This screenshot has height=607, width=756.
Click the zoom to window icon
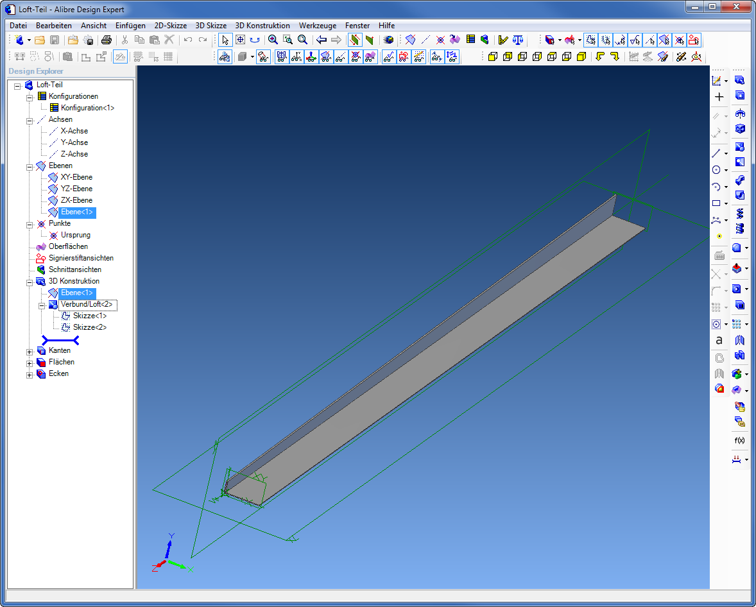[x=288, y=40]
